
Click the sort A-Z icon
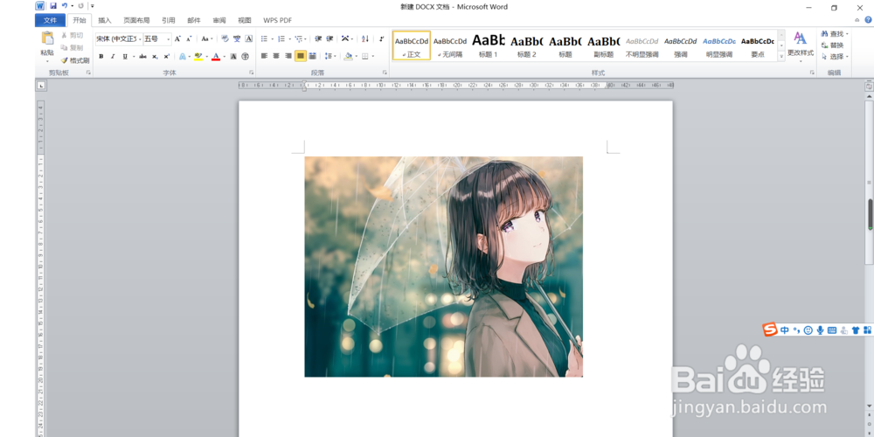tap(365, 39)
